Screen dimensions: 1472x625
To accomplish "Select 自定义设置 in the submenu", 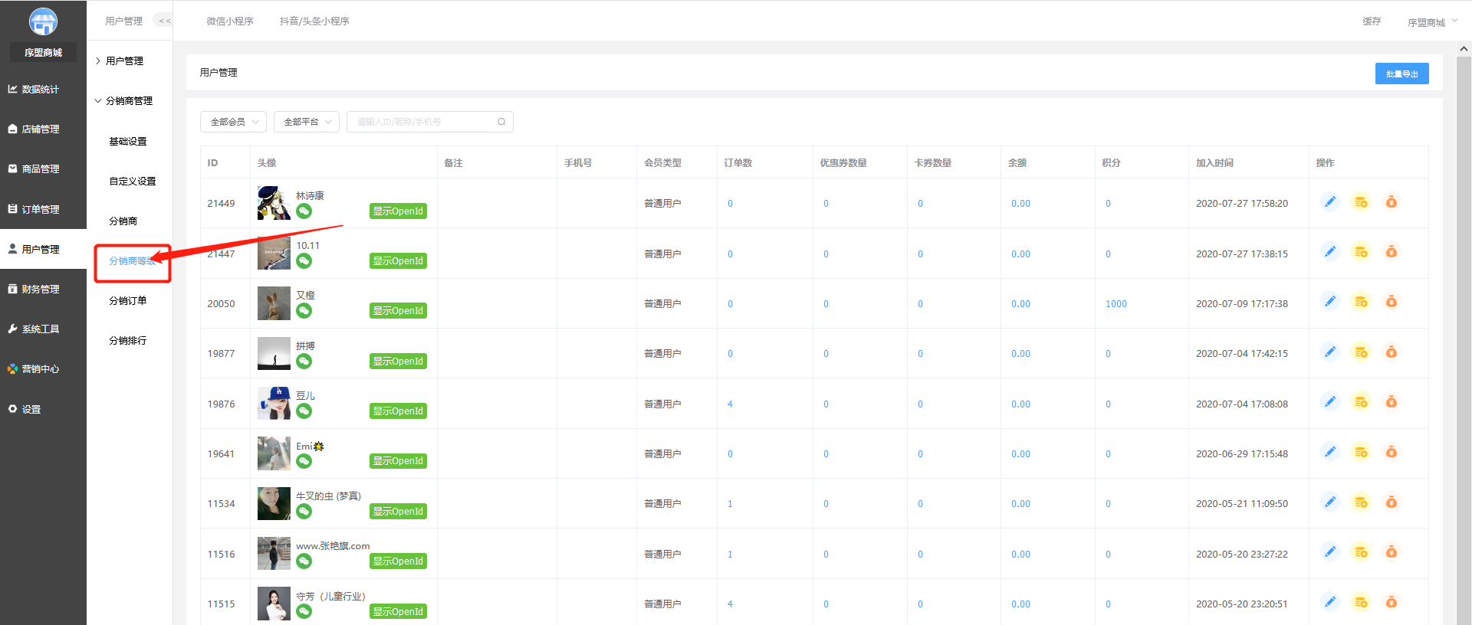I will pos(133,181).
